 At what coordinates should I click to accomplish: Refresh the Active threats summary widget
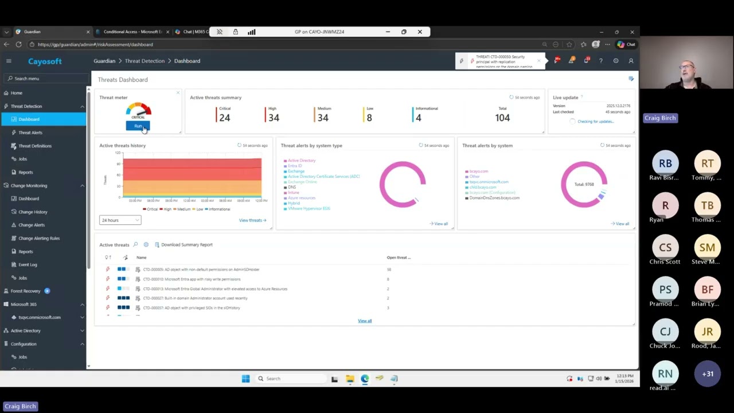512,98
